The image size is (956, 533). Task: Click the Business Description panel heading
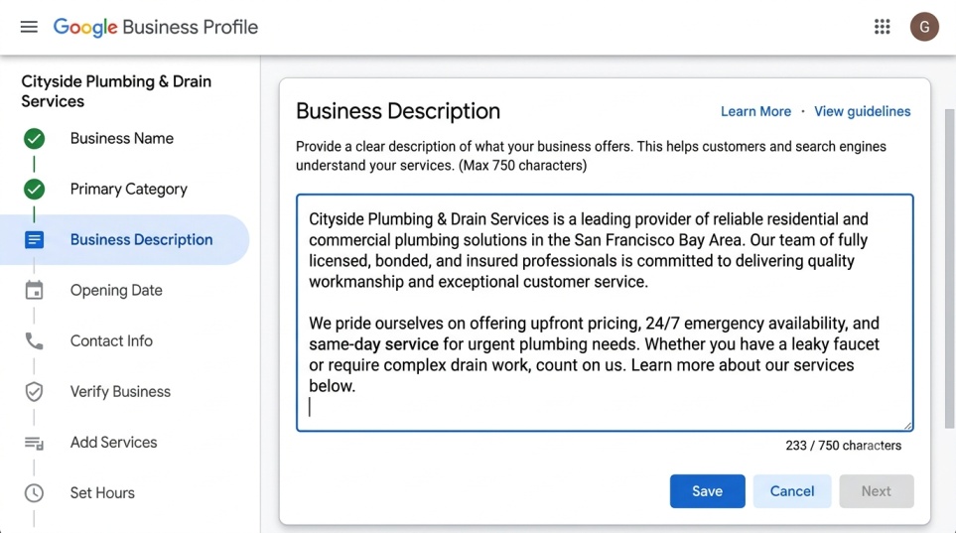(398, 111)
